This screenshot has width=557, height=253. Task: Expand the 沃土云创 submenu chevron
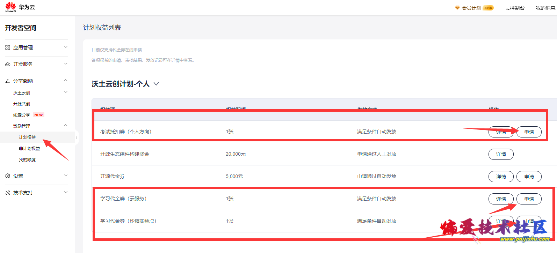click(x=66, y=92)
